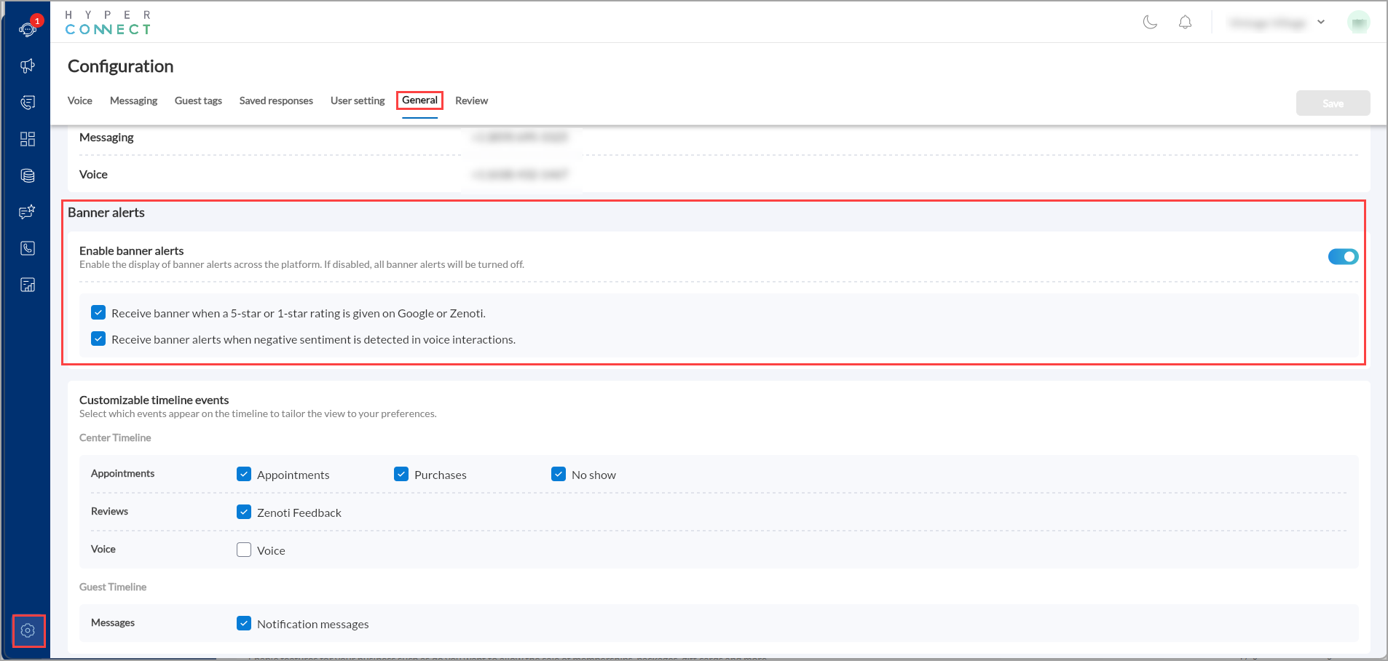Open the phone dialer icon
Screen dimensions: 1388x661
28,248
